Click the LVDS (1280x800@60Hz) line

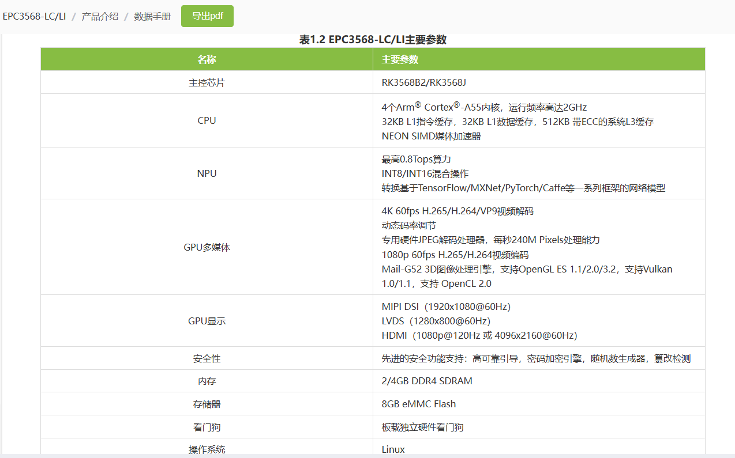[x=436, y=321]
